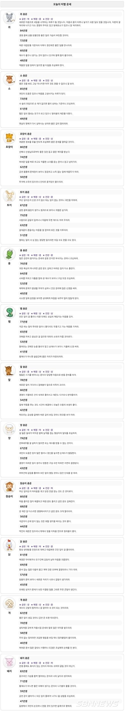
Task: Click the pig zodiac icon
Action: coord(9,662)
